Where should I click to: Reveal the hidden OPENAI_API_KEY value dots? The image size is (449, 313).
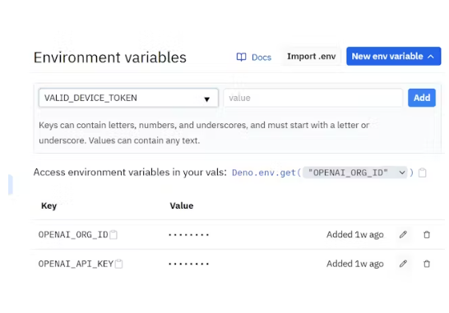coord(188,264)
